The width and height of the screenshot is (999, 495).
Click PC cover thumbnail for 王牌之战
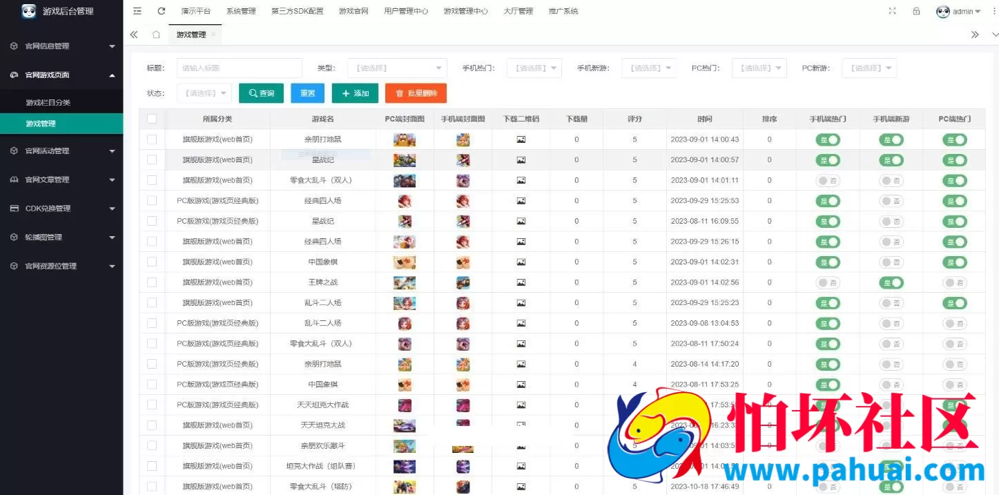click(x=405, y=282)
